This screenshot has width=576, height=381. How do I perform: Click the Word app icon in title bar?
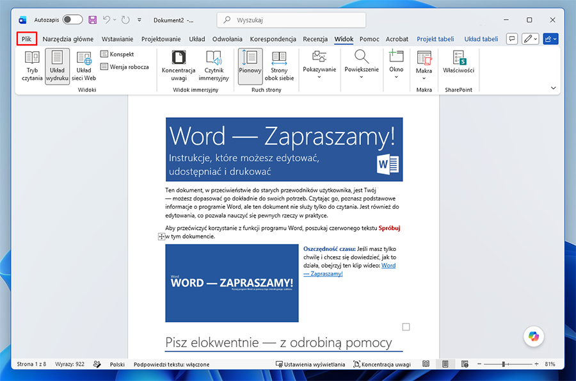point(23,20)
